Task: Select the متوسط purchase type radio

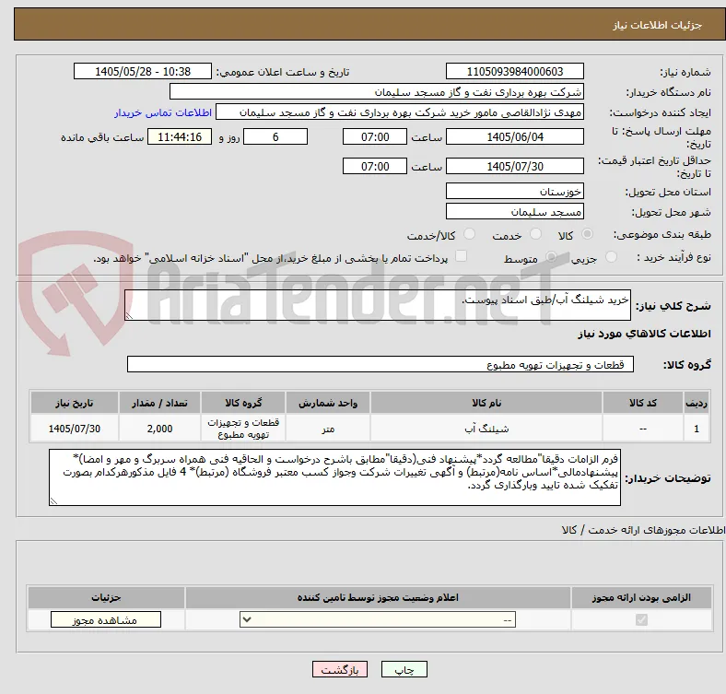Action: [551, 257]
